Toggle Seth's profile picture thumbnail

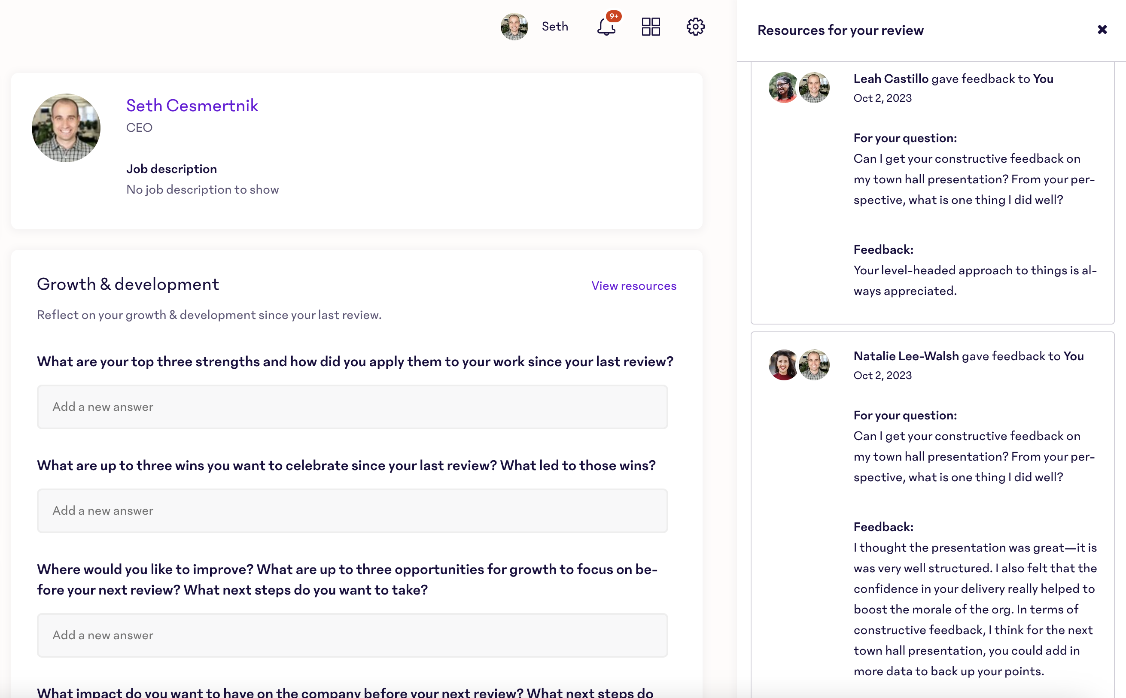[515, 27]
